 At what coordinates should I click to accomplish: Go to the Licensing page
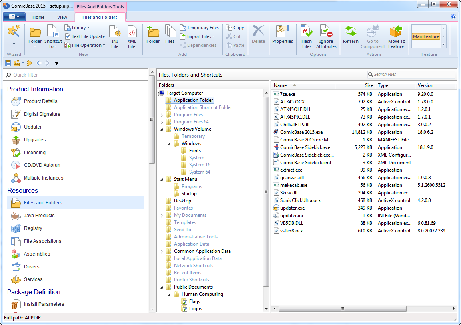coord(28,153)
